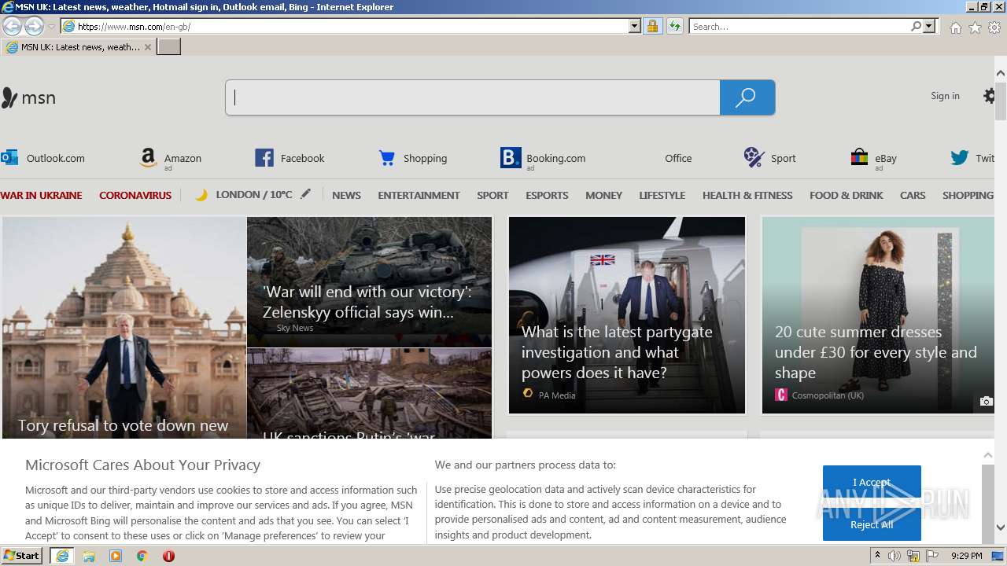Open a new blank tab
Image resolution: width=1007 pixels, height=566 pixels.
pyautogui.click(x=169, y=47)
